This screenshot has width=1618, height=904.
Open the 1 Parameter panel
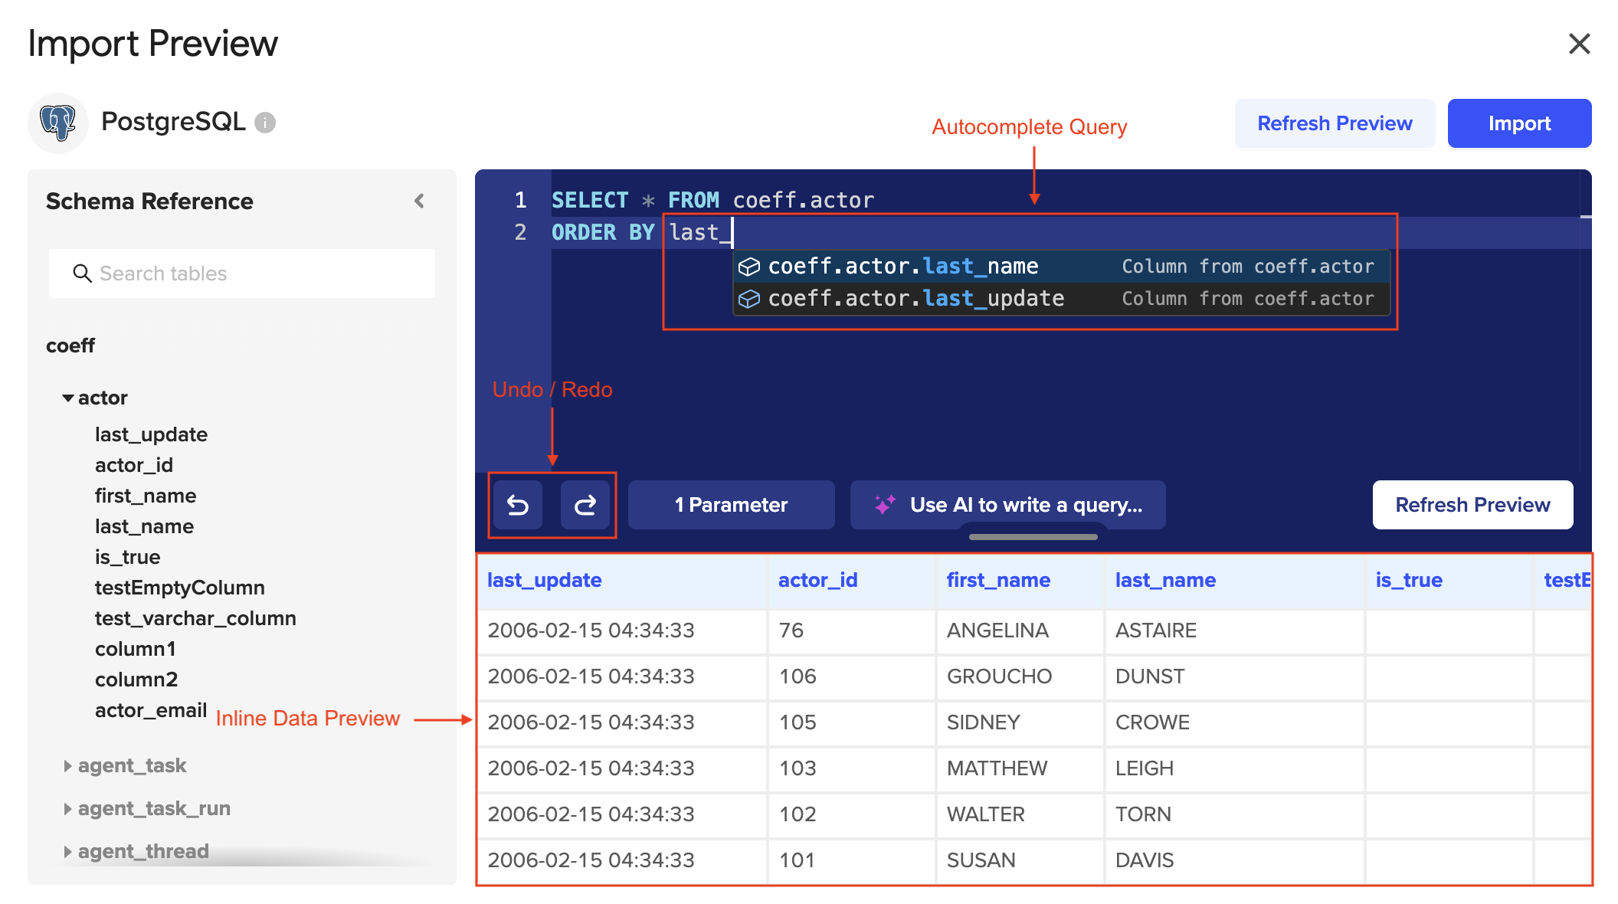pos(731,505)
